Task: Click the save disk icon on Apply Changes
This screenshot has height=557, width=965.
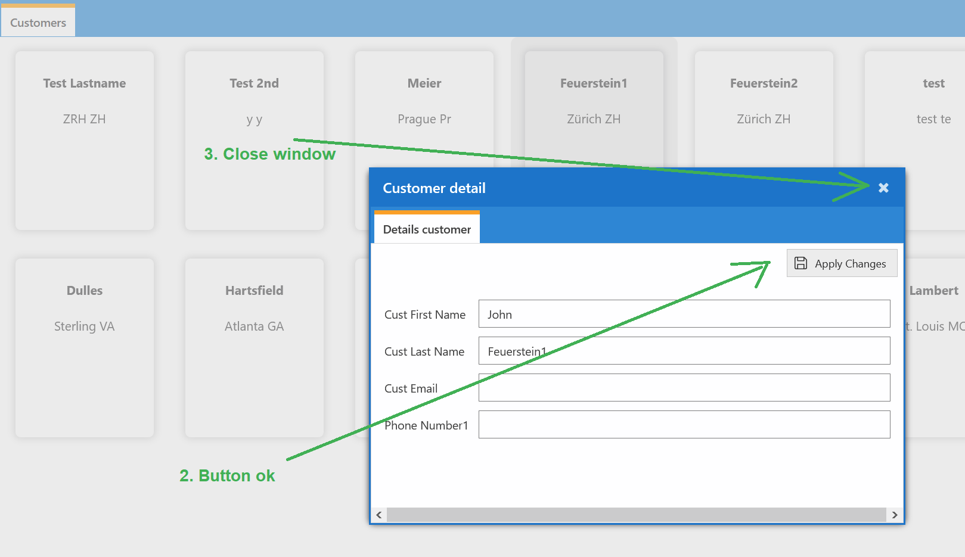Action: click(x=800, y=263)
